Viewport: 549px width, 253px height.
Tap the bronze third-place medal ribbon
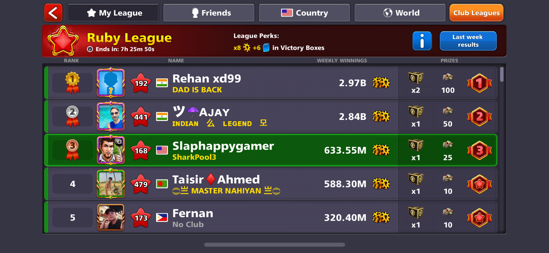pos(73,150)
